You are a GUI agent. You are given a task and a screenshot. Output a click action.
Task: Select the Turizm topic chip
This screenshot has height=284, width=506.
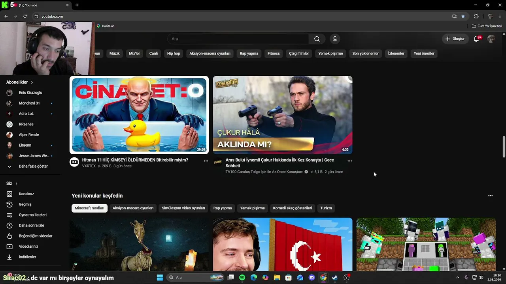tap(326, 208)
